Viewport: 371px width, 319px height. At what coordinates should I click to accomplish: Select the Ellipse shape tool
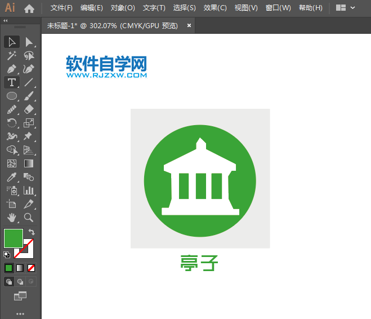[11, 96]
